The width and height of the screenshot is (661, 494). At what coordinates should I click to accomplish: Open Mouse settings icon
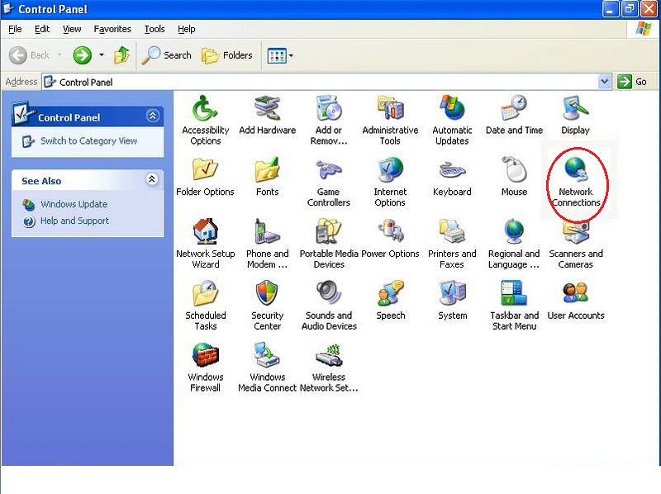click(x=514, y=170)
